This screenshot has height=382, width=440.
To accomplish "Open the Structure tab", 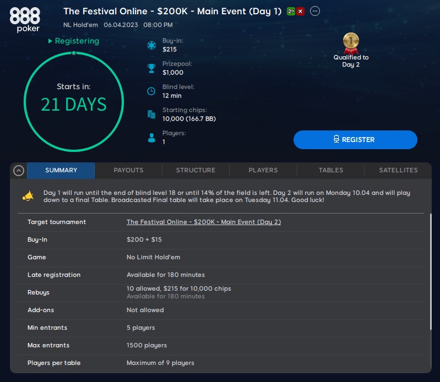I will [x=196, y=170].
